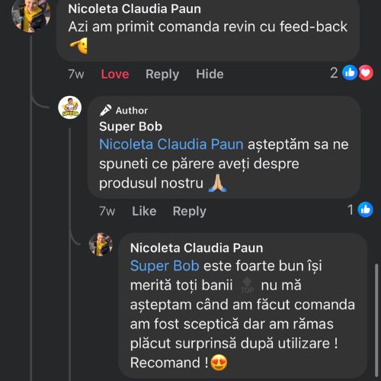Reply to Super Bob's comment
Viewport: 381px width, 381px height.
point(190,211)
